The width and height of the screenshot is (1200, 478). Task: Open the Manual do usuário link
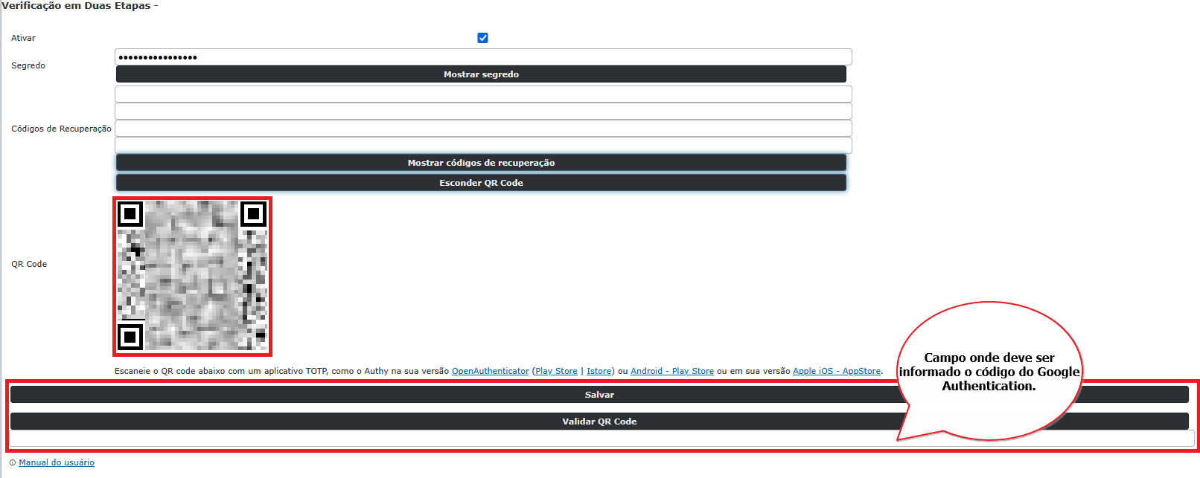(x=57, y=462)
